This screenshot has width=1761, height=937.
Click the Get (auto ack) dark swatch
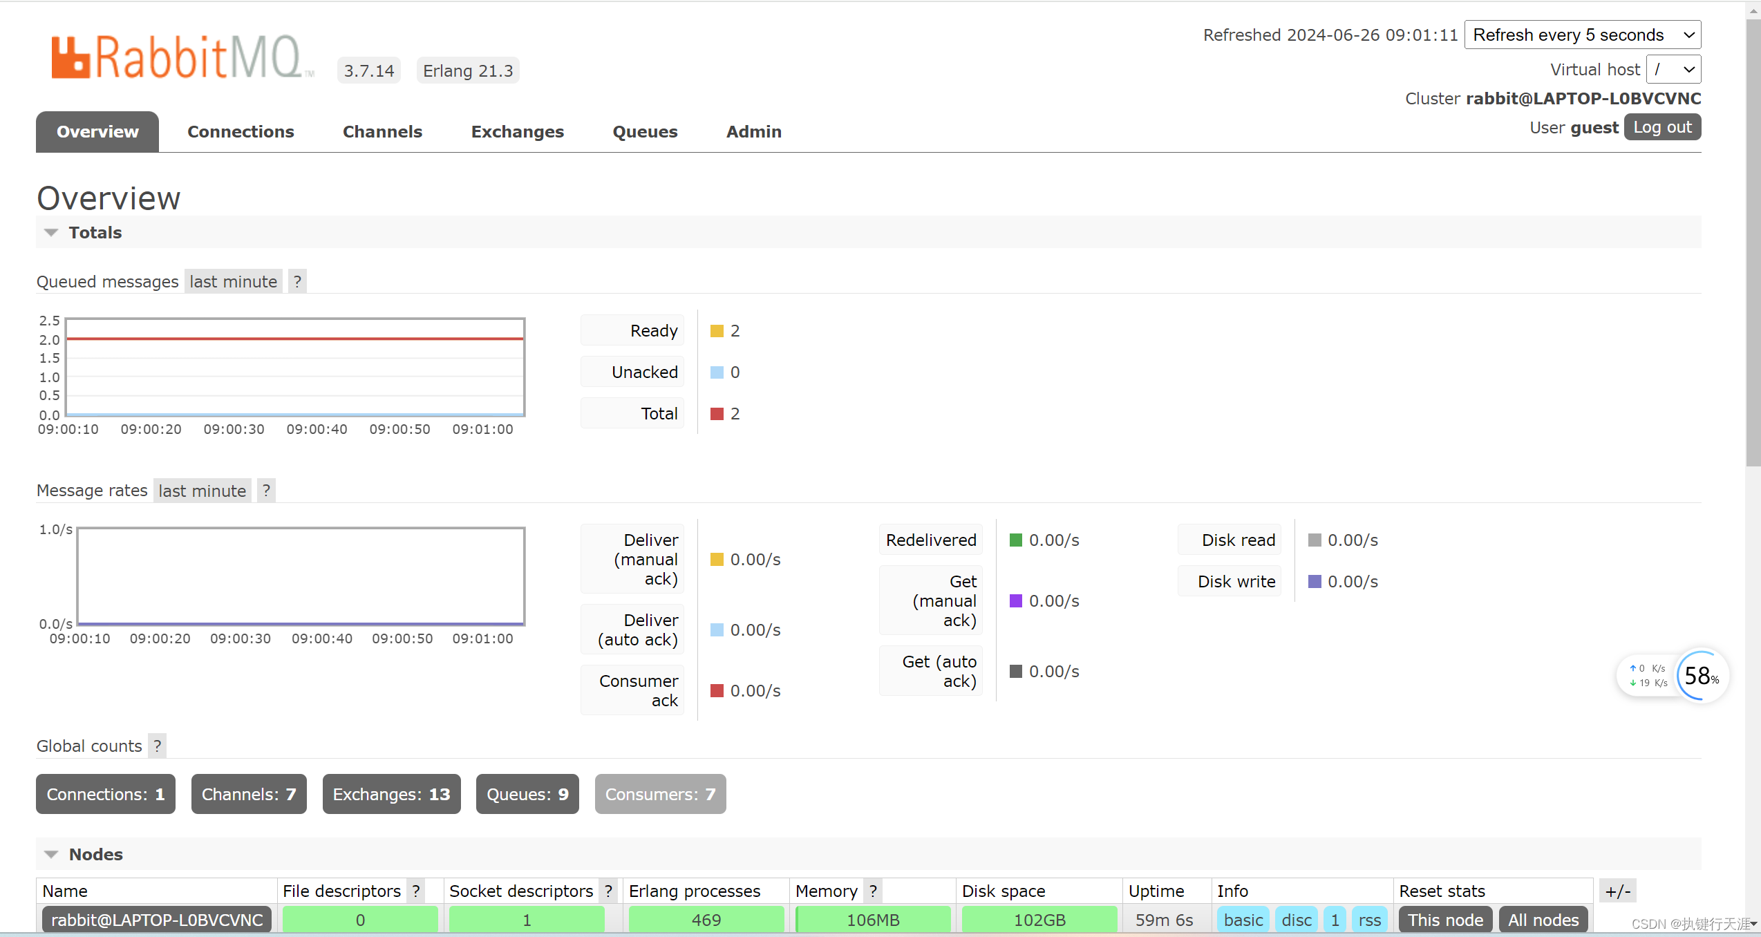1015,671
